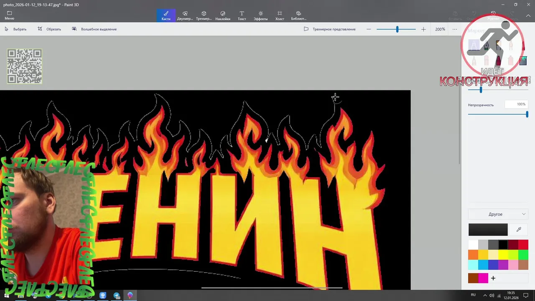Adjust the Непрозрачность opacity slider
Viewport: 535px width, 301px height.
coord(527,114)
